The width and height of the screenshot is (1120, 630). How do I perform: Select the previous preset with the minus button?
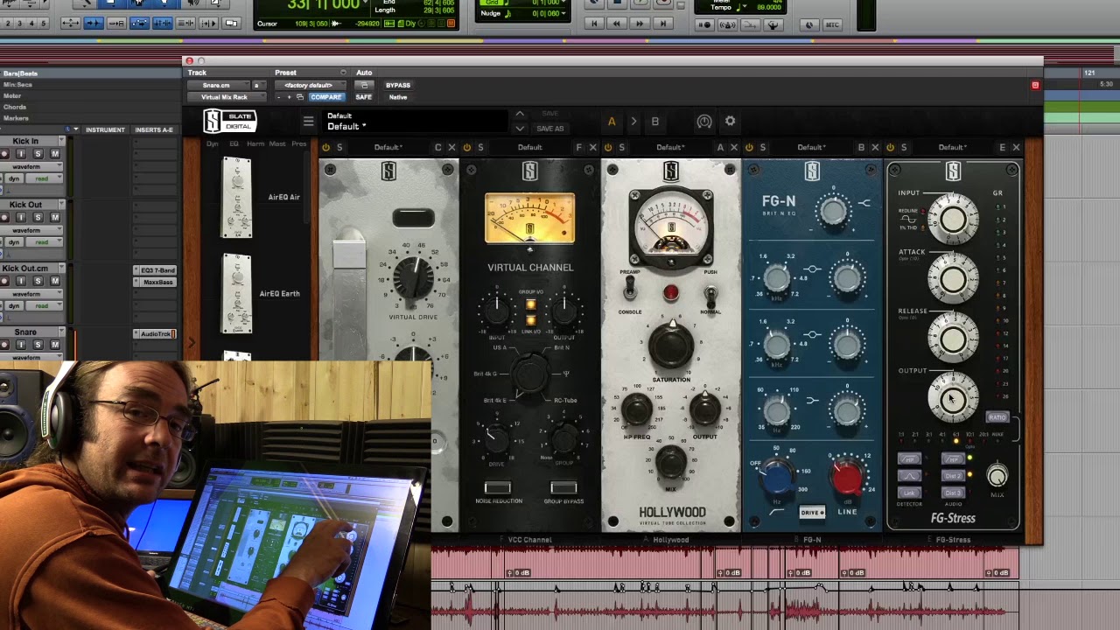278,97
